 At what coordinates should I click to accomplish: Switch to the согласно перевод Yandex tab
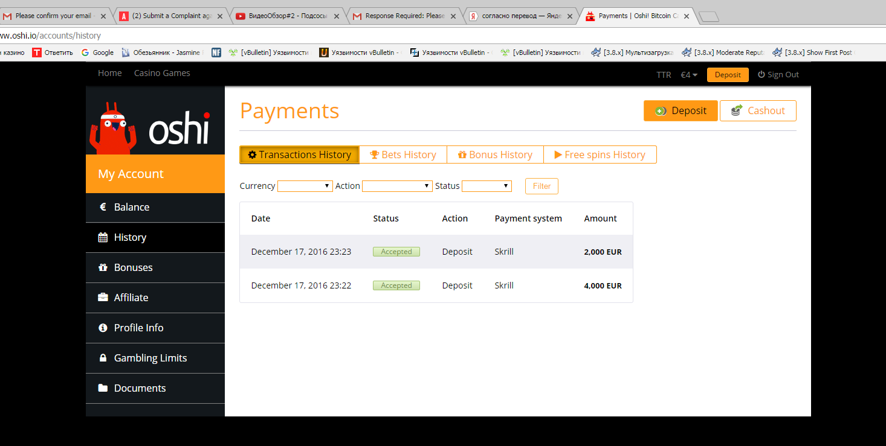(521, 16)
